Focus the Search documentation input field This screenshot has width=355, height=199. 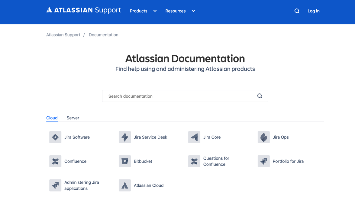pos(185,96)
